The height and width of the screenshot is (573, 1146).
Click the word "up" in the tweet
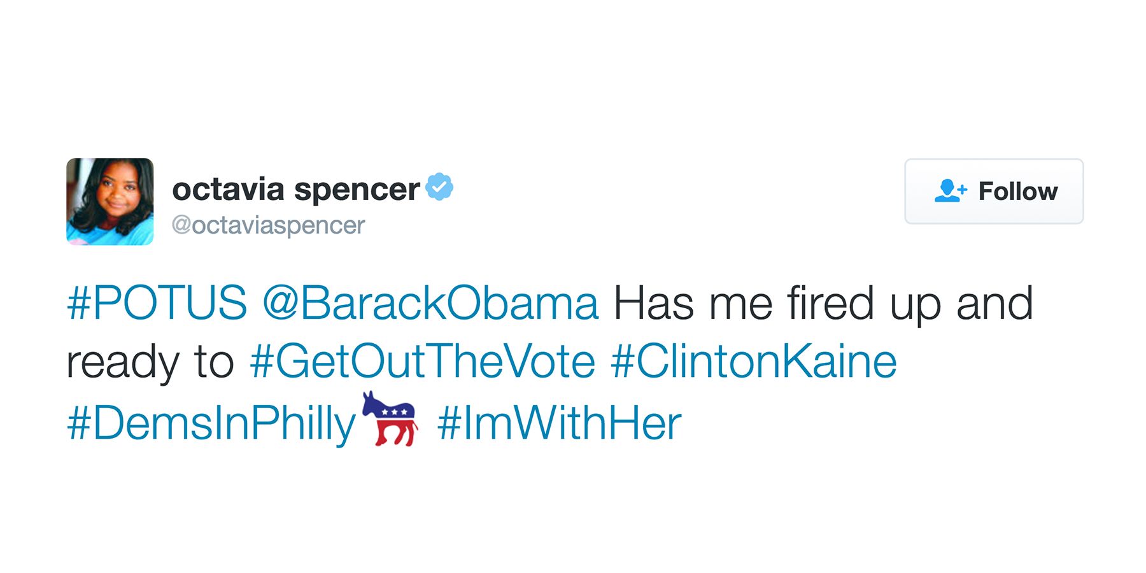pyautogui.click(x=915, y=306)
